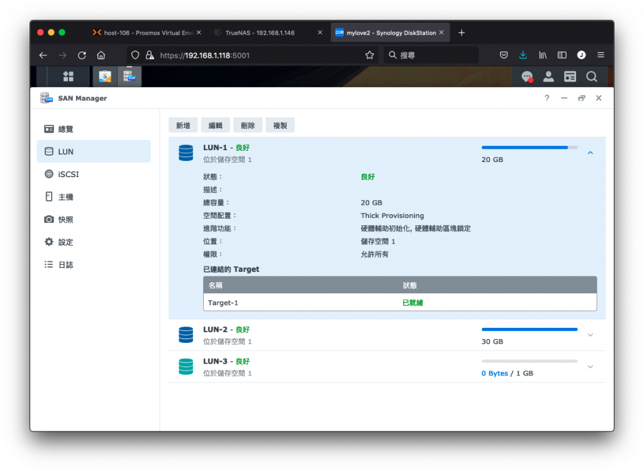Open 設定 settings section in sidebar
This screenshot has height=471, width=644.
point(94,242)
